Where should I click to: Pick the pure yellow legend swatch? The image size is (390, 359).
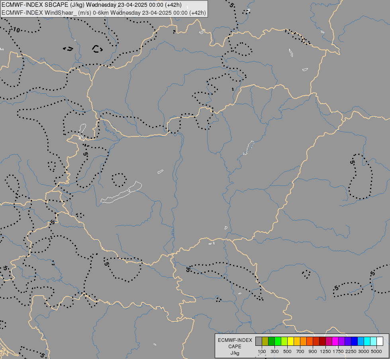point(290,341)
